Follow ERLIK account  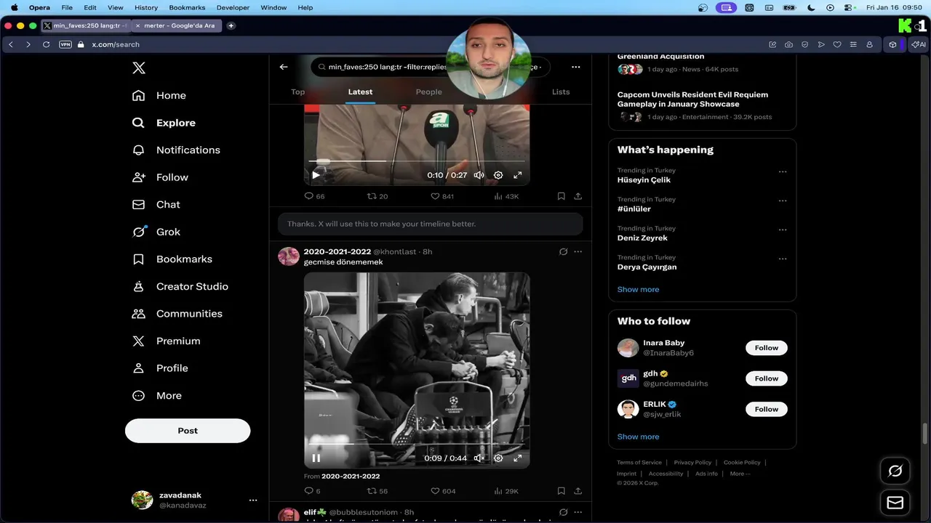tap(766, 409)
